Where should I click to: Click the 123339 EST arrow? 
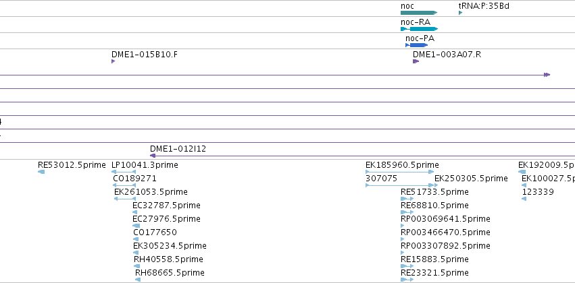tap(524, 199)
